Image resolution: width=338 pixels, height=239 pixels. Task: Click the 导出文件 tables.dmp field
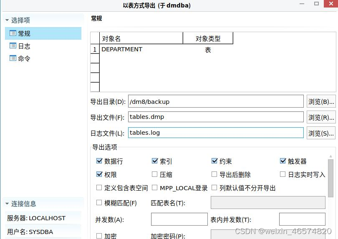[x=216, y=117]
